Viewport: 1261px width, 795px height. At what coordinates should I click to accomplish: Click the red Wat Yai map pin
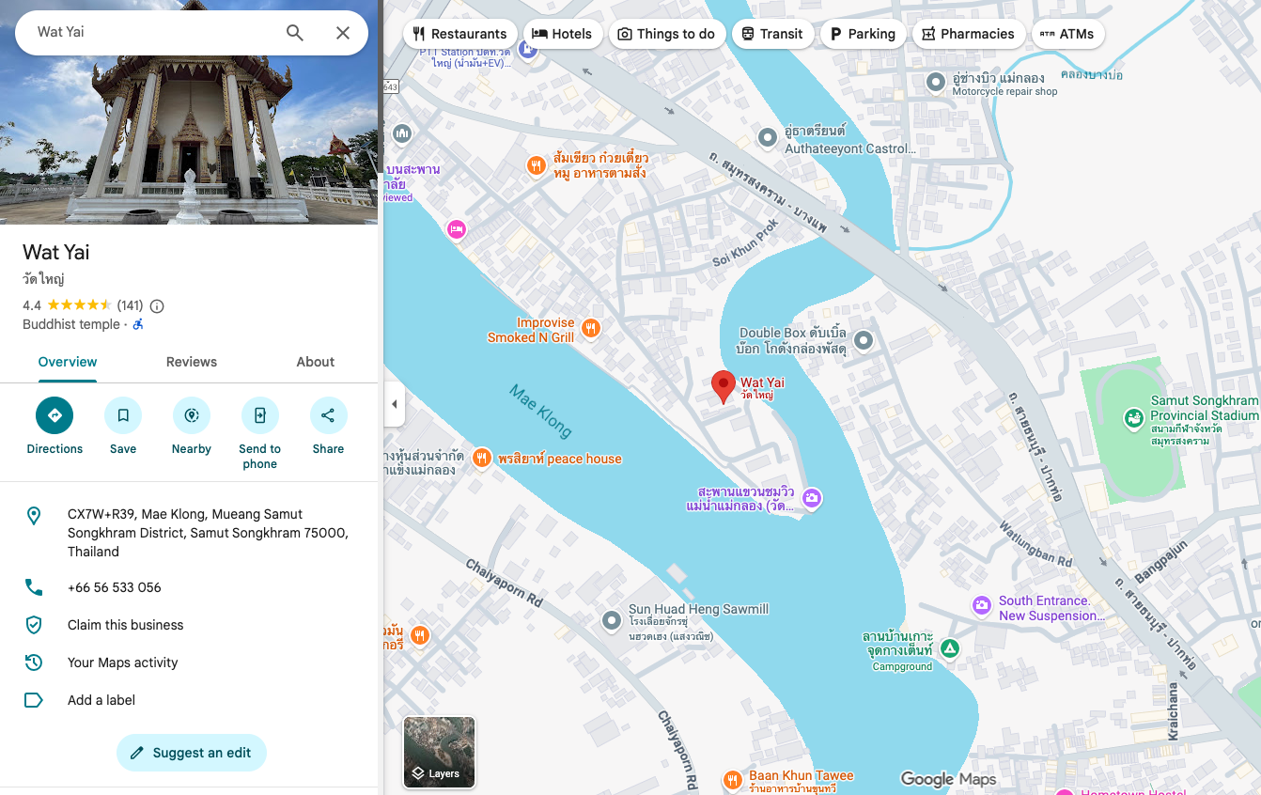[723, 387]
